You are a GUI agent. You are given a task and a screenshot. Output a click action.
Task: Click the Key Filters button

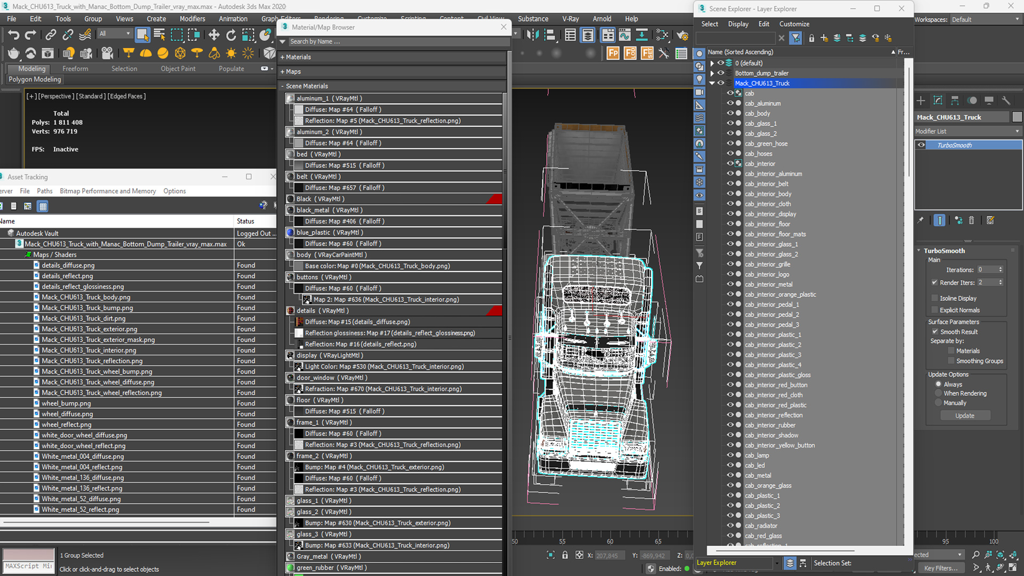pyautogui.click(x=940, y=568)
